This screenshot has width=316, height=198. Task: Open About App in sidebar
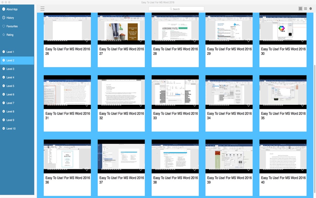[17, 9]
